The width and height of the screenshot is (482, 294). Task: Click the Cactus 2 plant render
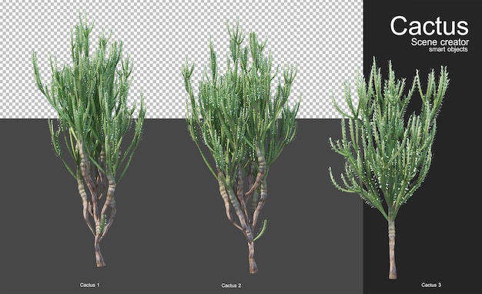(241, 146)
